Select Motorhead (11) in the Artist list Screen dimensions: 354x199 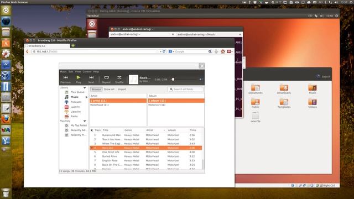[118, 105]
